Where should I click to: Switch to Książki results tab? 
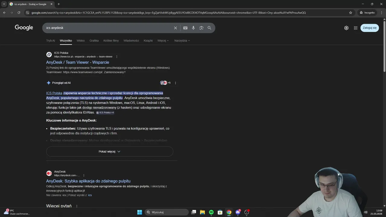(x=148, y=41)
